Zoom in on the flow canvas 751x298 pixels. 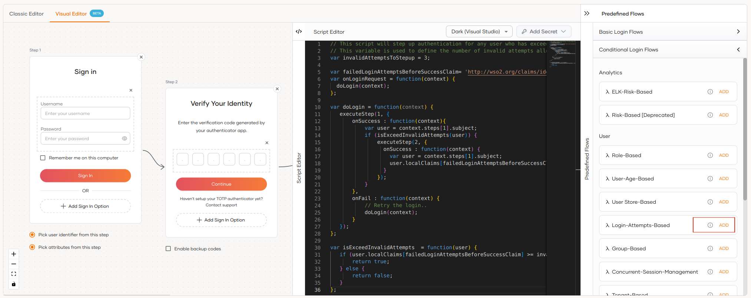tap(14, 254)
